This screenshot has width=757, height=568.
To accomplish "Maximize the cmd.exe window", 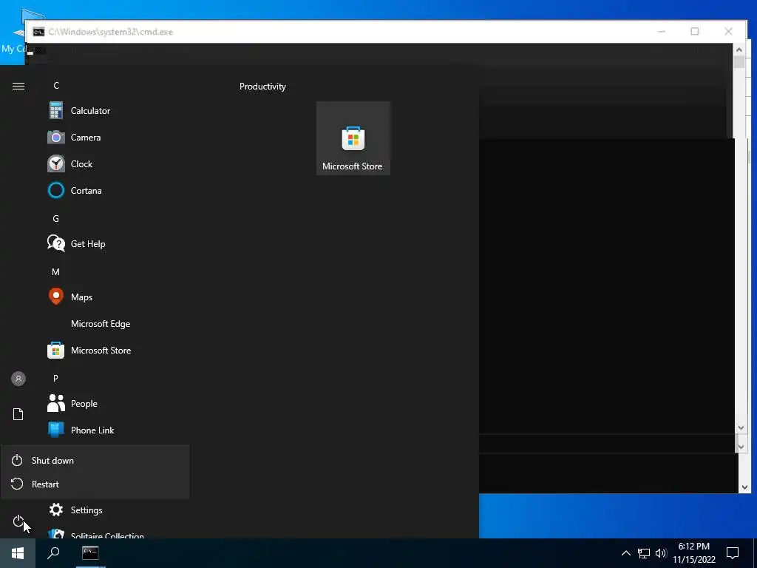I will [x=695, y=31].
